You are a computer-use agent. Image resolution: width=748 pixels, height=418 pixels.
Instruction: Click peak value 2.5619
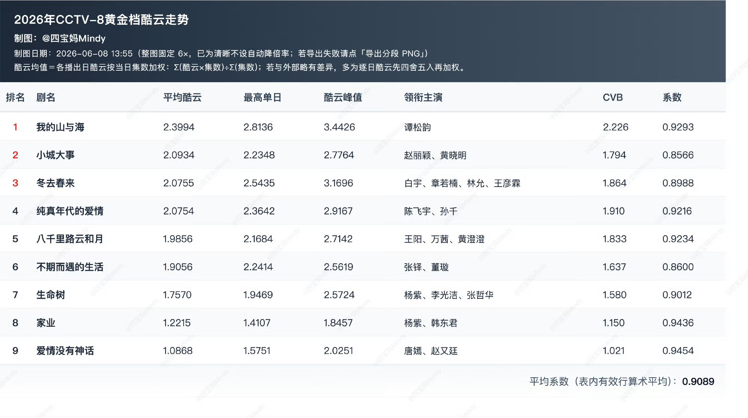pos(338,267)
